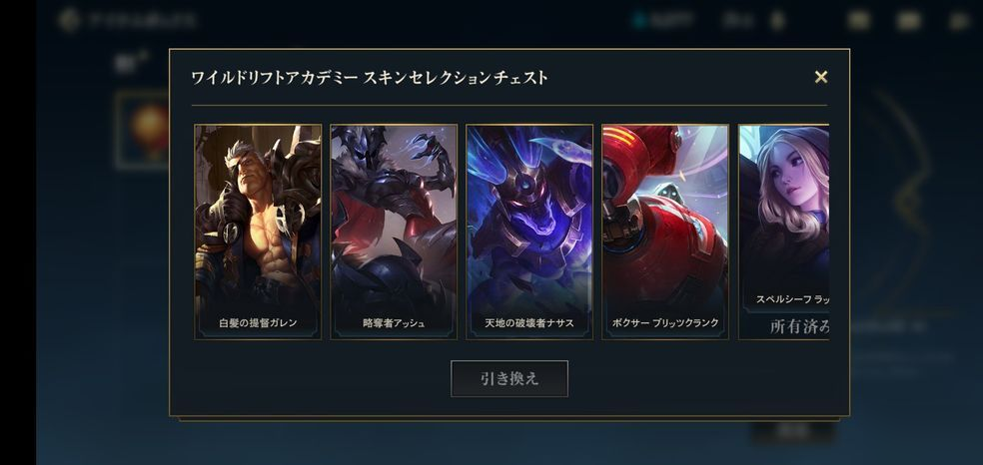Tap the blurred button below the dialog
The image size is (983, 465).
coord(793,431)
